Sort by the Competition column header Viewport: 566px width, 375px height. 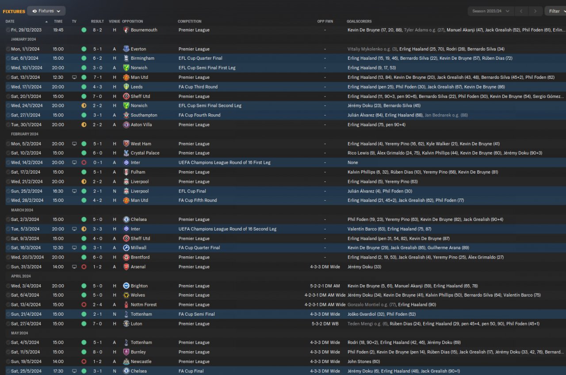coord(190,21)
